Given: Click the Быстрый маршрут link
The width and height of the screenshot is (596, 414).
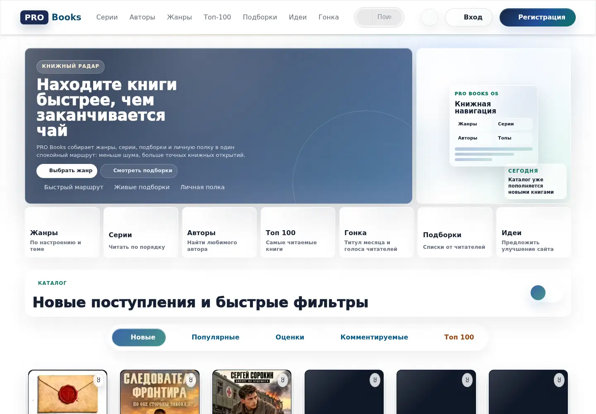Looking at the screenshot, I should click(74, 187).
